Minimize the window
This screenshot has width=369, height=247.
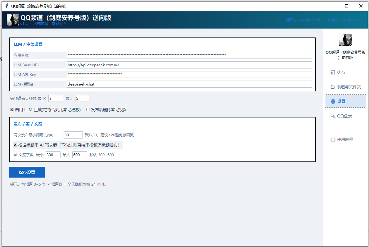click(x=332, y=6)
